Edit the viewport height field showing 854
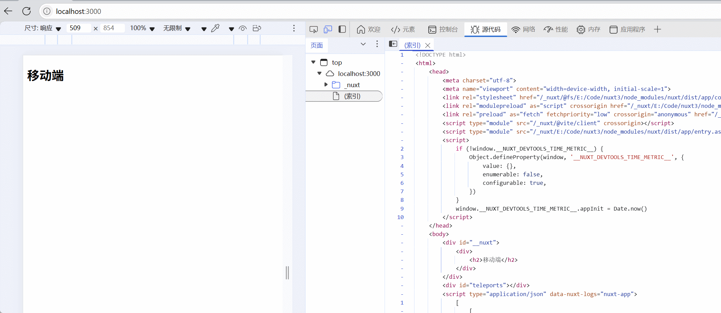The height and width of the screenshot is (313, 721). pyautogui.click(x=112, y=28)
